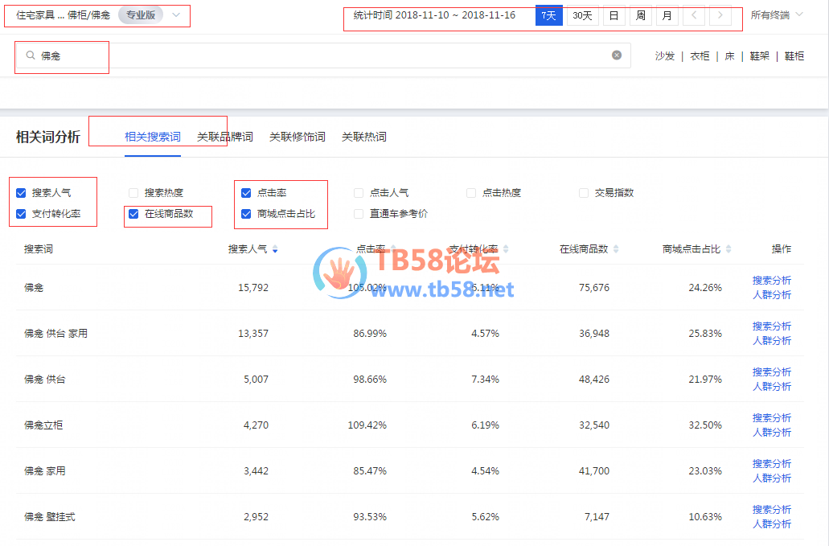829x546 pixels.
Task: Sort by 搜索人气 column arrows
Action: (x=275, y=249)
